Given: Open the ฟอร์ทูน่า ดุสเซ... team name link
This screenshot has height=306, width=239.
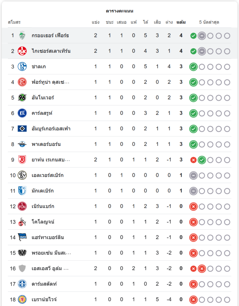Looking at the screenshot, I should [51, 82].
